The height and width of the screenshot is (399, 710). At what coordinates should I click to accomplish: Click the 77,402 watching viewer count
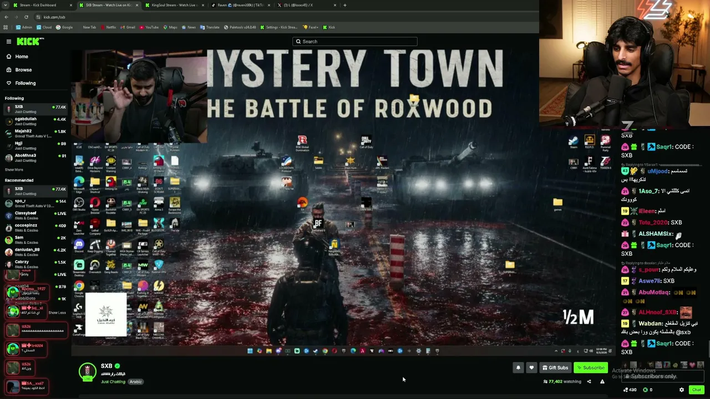tap(562, 381)
